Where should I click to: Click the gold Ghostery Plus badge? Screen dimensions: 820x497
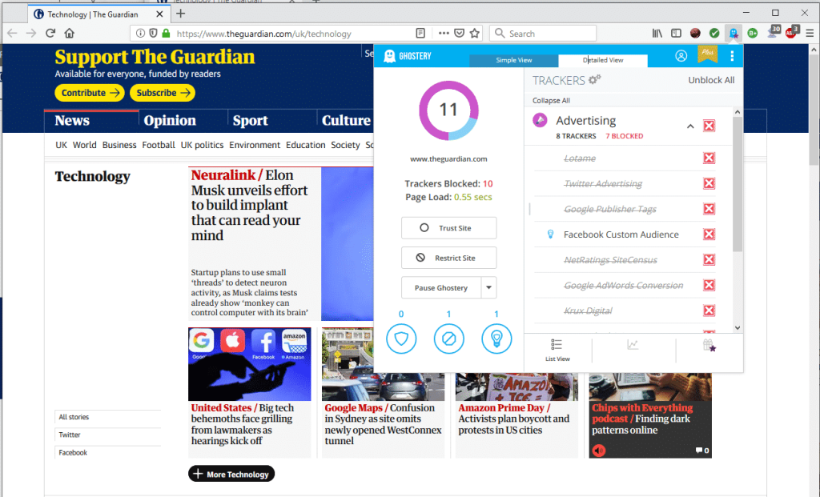[x=708, y=54]
